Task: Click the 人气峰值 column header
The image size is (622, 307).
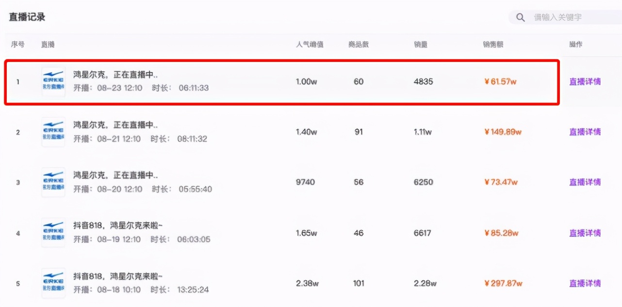Action: (310, 45)
